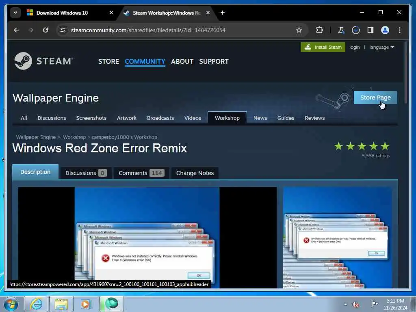Open the downloads icon in toolbar

[356, 30]
